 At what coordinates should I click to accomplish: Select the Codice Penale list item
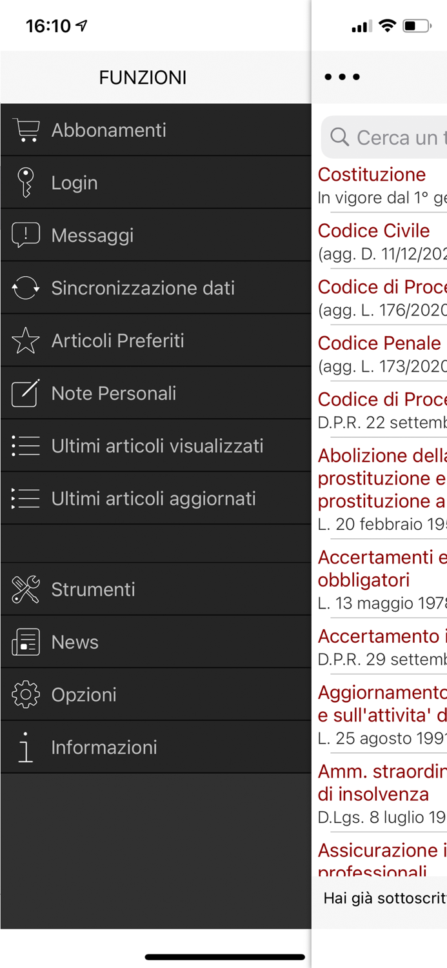pos(379,343)
